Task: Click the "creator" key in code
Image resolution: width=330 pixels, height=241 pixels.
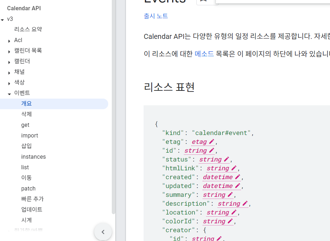Action: 179,230
